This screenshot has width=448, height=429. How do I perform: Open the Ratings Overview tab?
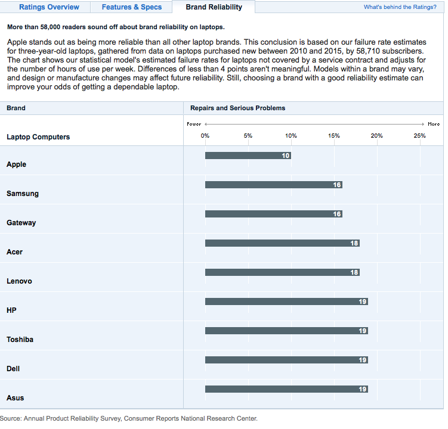[x=49, y=7]
